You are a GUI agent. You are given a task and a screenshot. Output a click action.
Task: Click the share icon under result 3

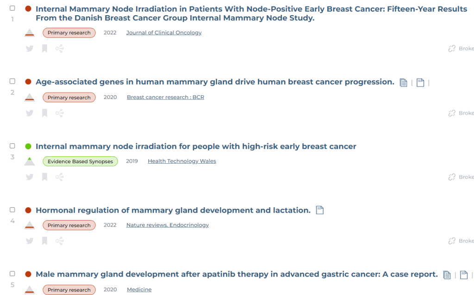(x=59, y=177)
